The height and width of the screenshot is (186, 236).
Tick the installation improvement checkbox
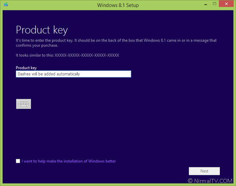tap(18, 161)
